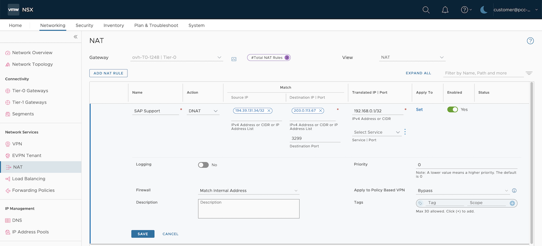Toggle dark mode moon icon

pos(483,10)
